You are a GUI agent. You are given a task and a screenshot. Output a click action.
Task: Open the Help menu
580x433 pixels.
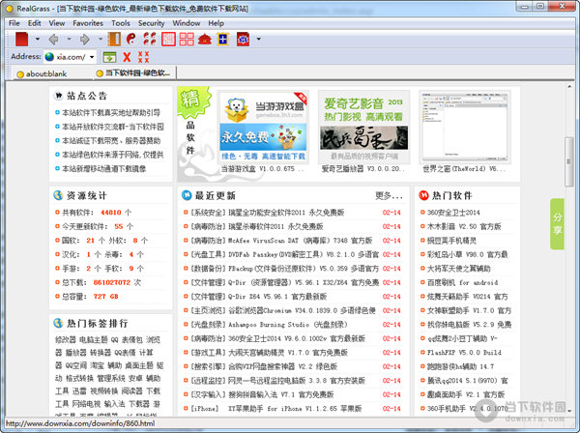(216, 23)
